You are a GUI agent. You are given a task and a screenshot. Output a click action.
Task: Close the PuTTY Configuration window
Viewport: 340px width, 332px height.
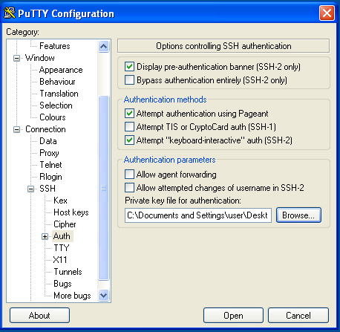(x=327, y=13)
